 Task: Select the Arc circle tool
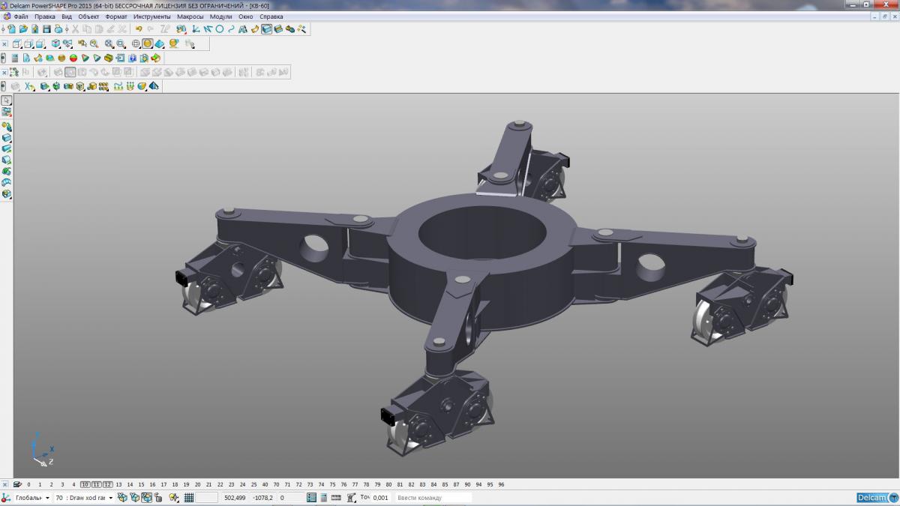coord(220,28)
